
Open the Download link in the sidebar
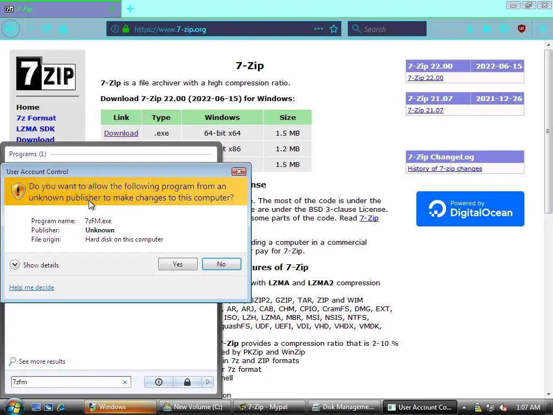click(x=35, y=139)
